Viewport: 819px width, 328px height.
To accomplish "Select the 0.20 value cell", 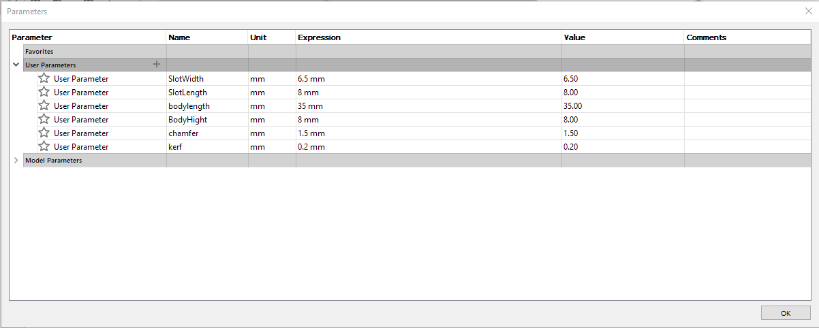I will (x=623, y=146).
